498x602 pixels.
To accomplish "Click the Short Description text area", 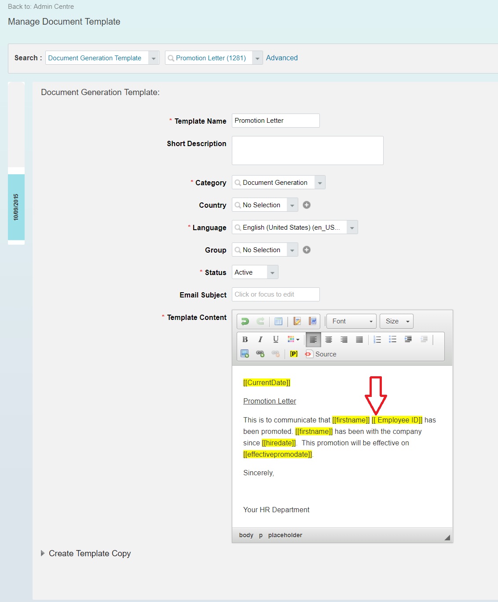I will click(308, 150).
